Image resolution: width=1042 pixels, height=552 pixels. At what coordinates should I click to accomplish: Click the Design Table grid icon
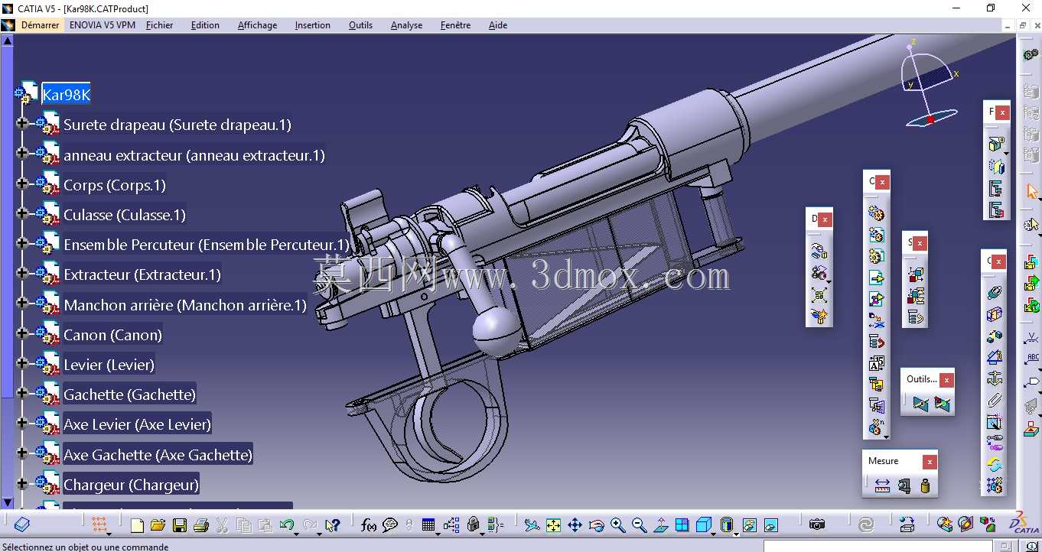[428, 525]
